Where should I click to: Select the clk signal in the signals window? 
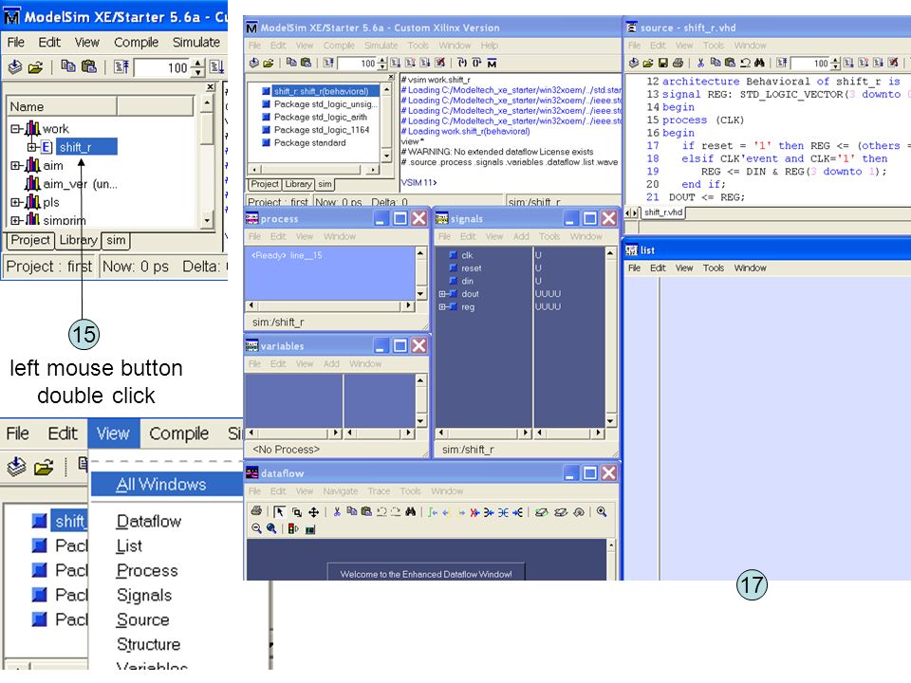(467, 255)
